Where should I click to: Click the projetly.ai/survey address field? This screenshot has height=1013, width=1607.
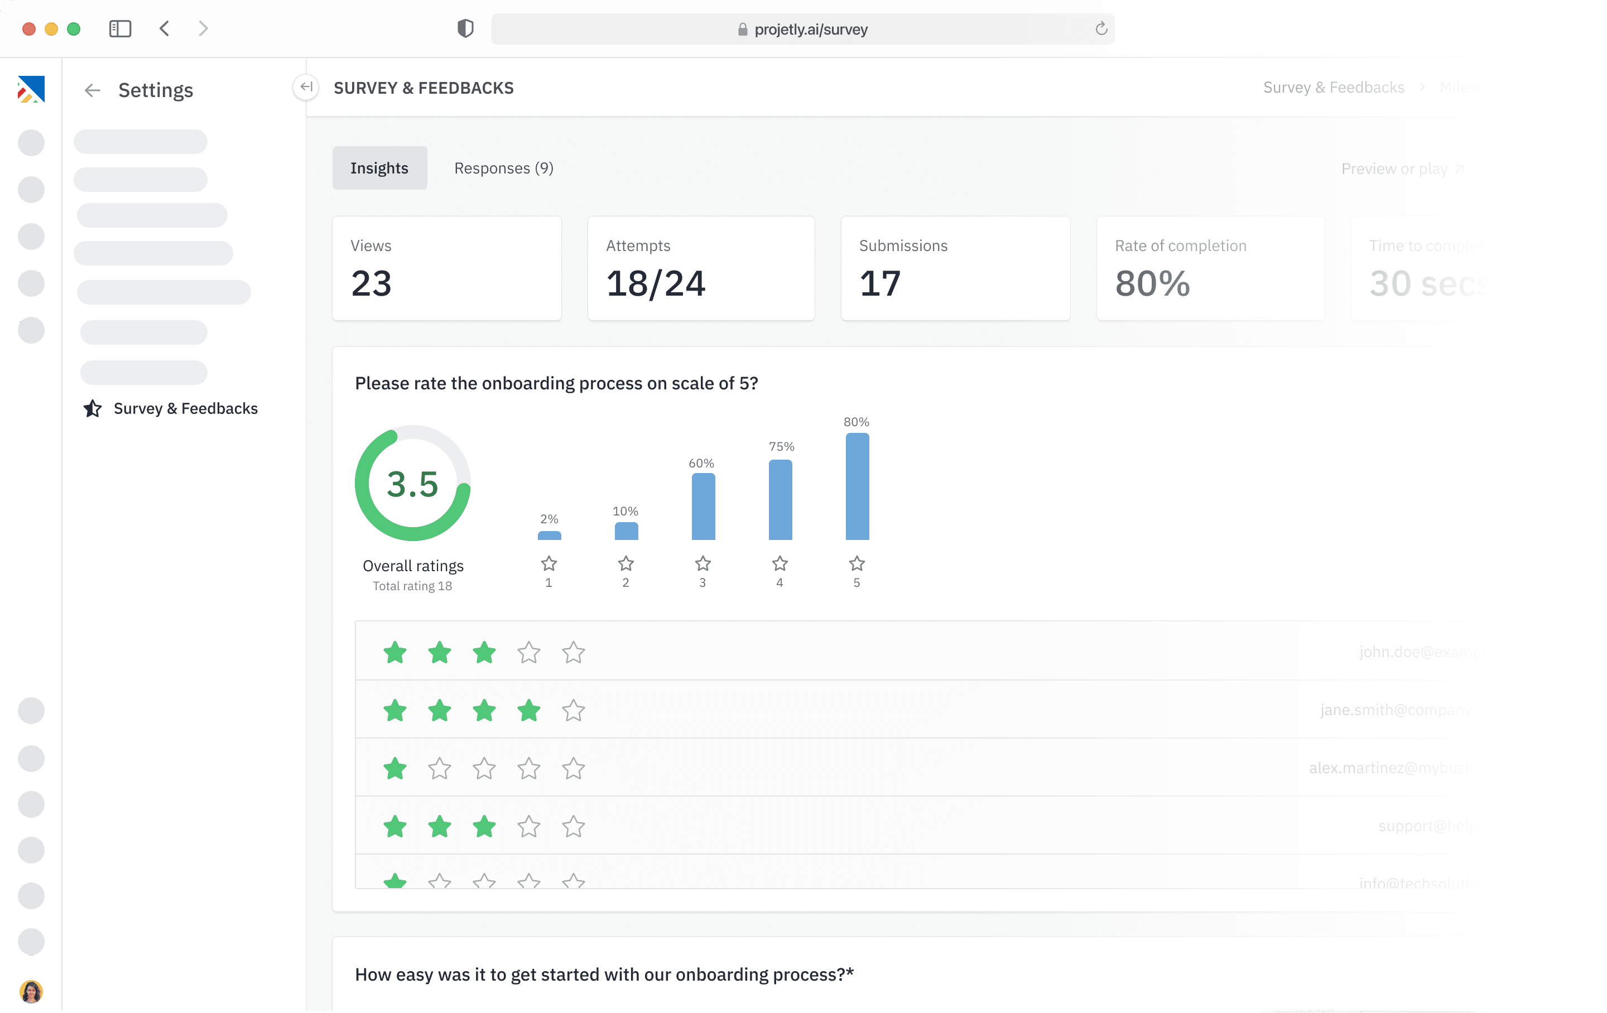[x=810, y=30]
